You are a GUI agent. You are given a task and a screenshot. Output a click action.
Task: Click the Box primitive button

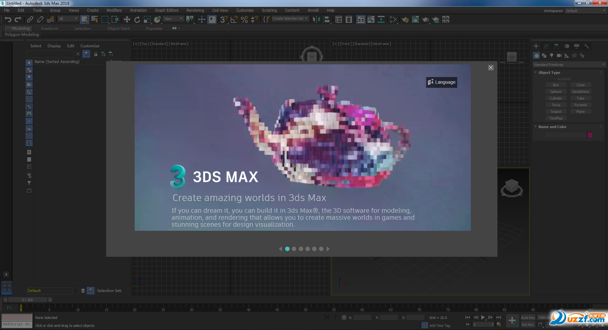tap(556, 85)
